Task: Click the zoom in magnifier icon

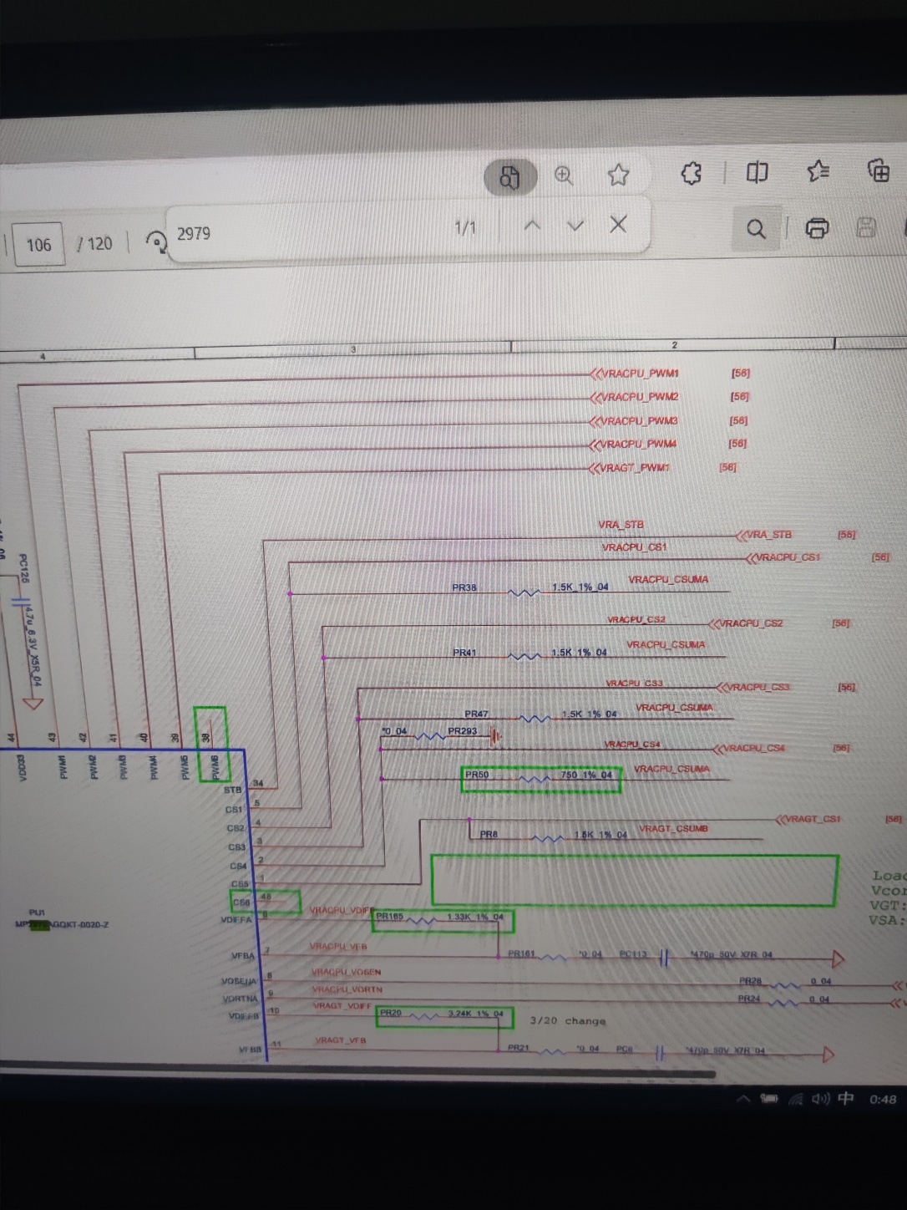Action: (564, 175)
